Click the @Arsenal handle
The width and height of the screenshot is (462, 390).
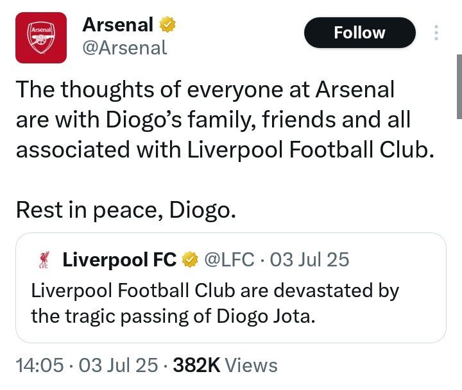click(124, 48)
